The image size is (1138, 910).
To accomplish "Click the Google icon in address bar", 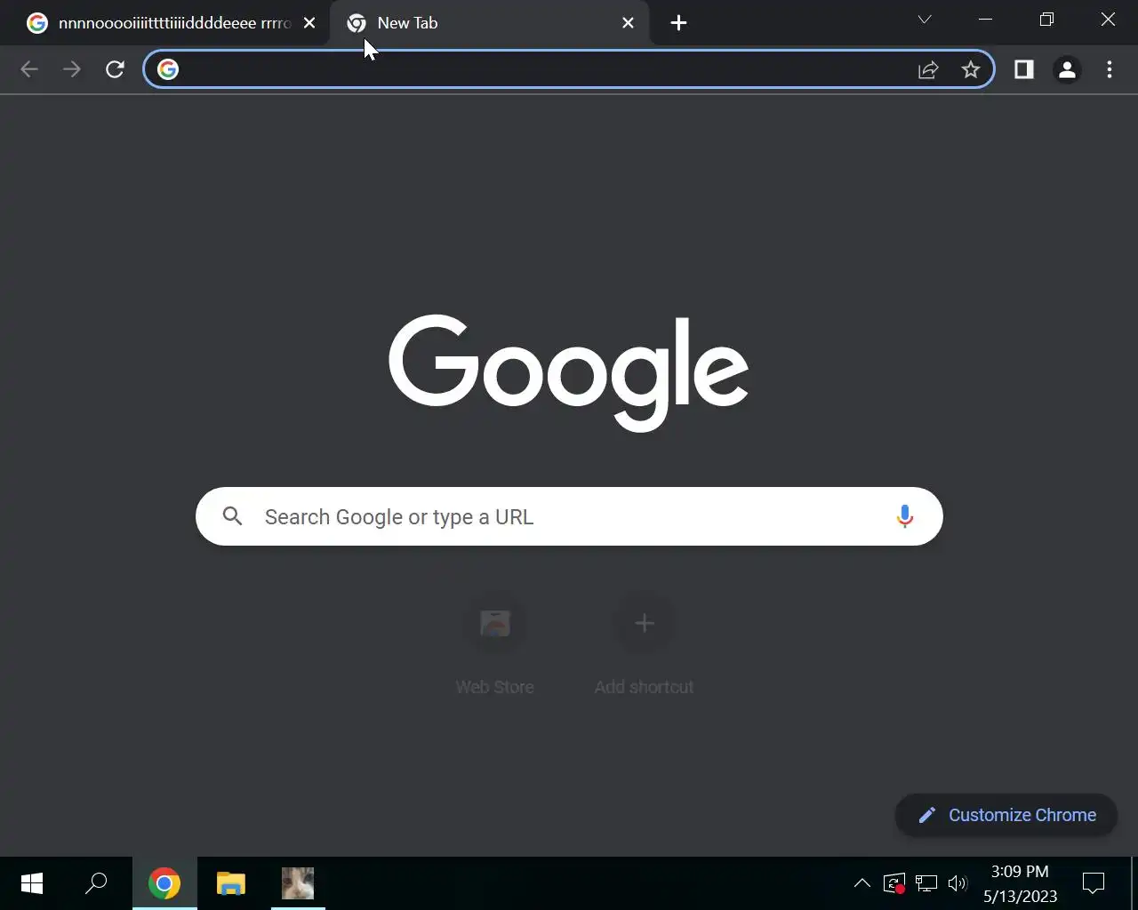I will [x=168, y=69].
